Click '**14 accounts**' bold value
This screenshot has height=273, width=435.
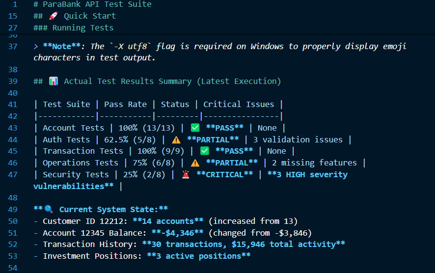click(x=168, y=221)
